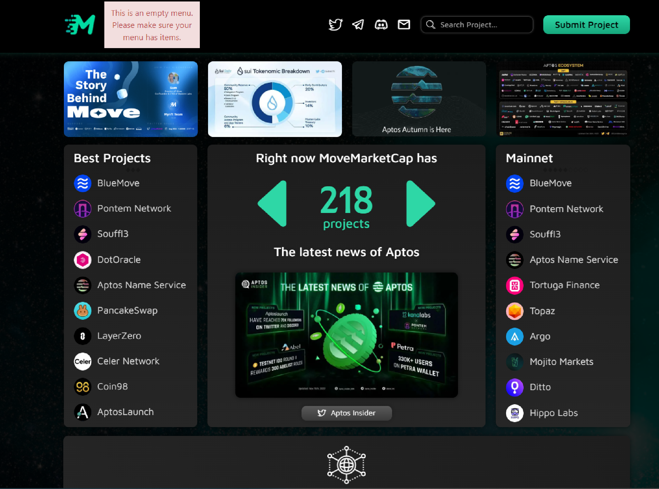Click the Mainnet heading

pos(529,158)
